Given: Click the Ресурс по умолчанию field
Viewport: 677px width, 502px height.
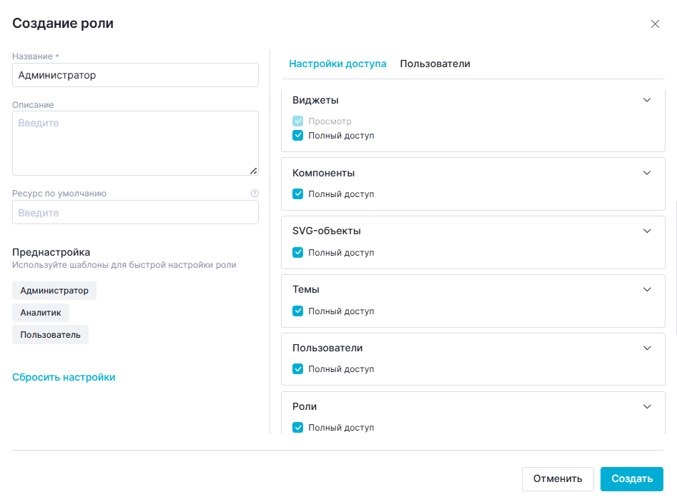Looking at the screenshot, I should 135,213.
